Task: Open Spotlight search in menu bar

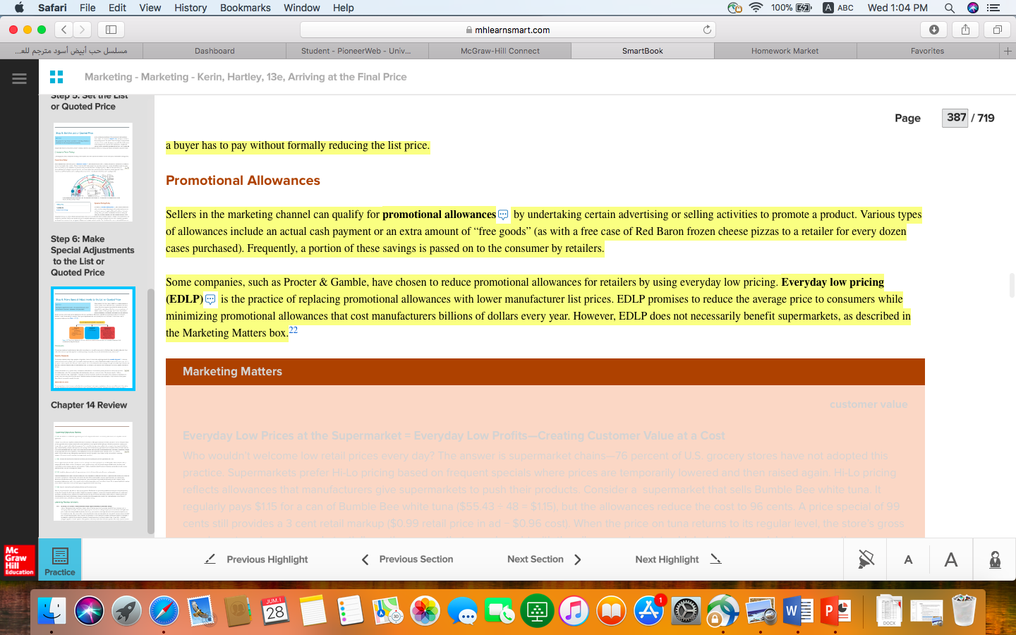Action: (950, 8)
